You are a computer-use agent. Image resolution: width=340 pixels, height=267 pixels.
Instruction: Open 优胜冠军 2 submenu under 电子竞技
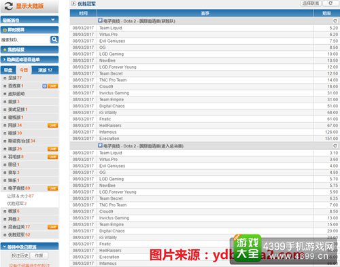tap(17, 204)
